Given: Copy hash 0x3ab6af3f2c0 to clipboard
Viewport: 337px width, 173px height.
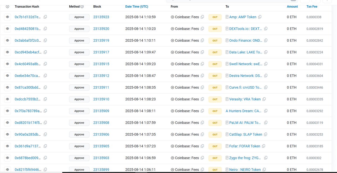Looking at the screenshot, I should coord(45,41).
